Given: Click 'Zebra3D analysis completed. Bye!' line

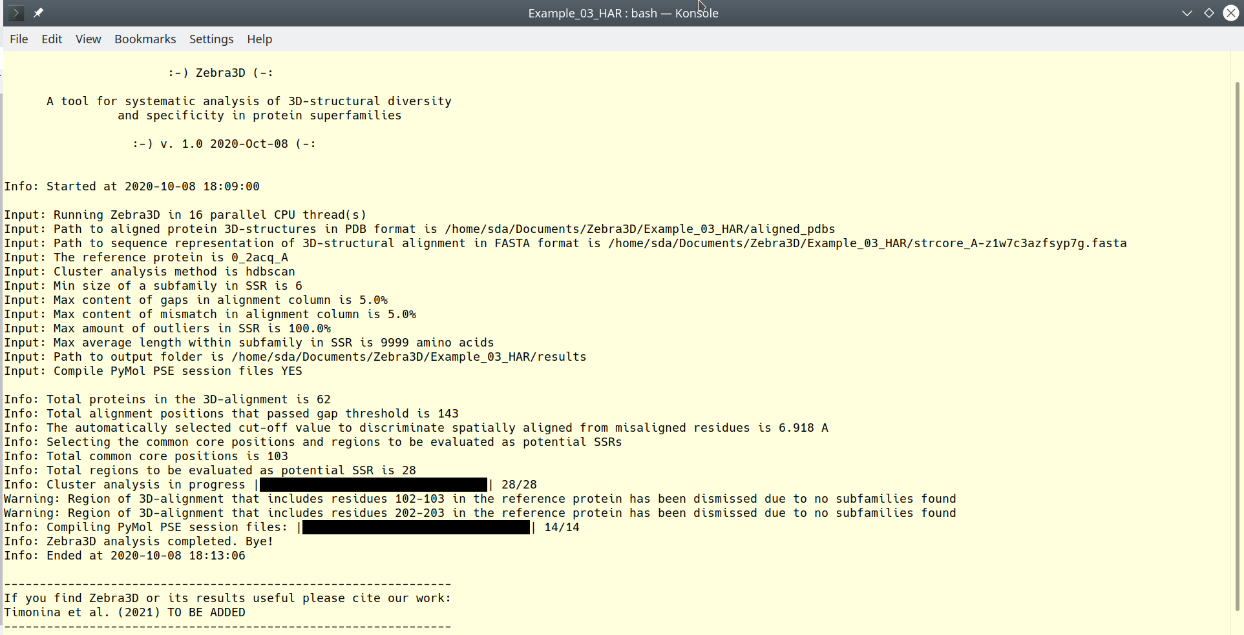Looking at the screenshot, I should click(x=139, y=541).
